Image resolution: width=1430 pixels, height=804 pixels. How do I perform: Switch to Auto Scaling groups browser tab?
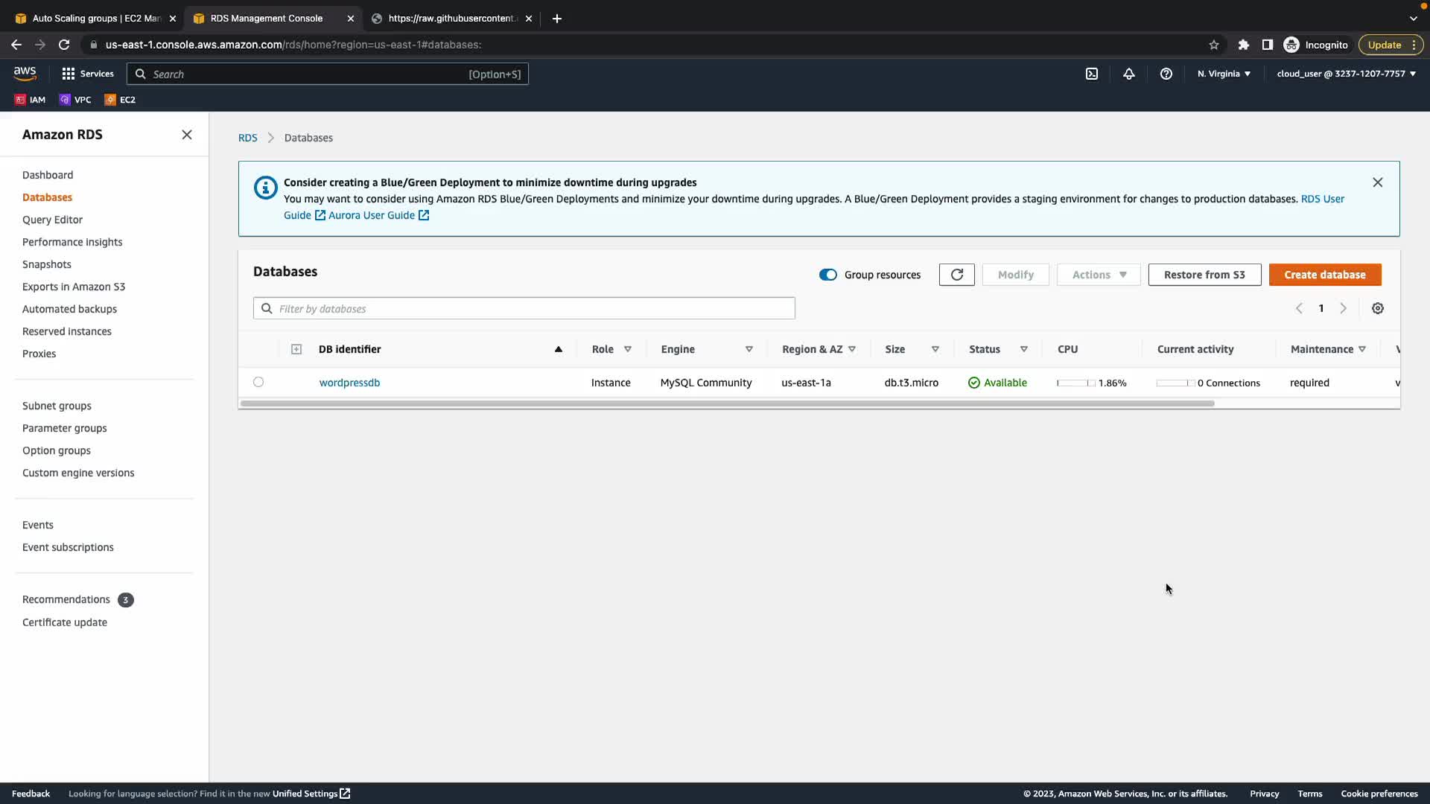point(95,19)
